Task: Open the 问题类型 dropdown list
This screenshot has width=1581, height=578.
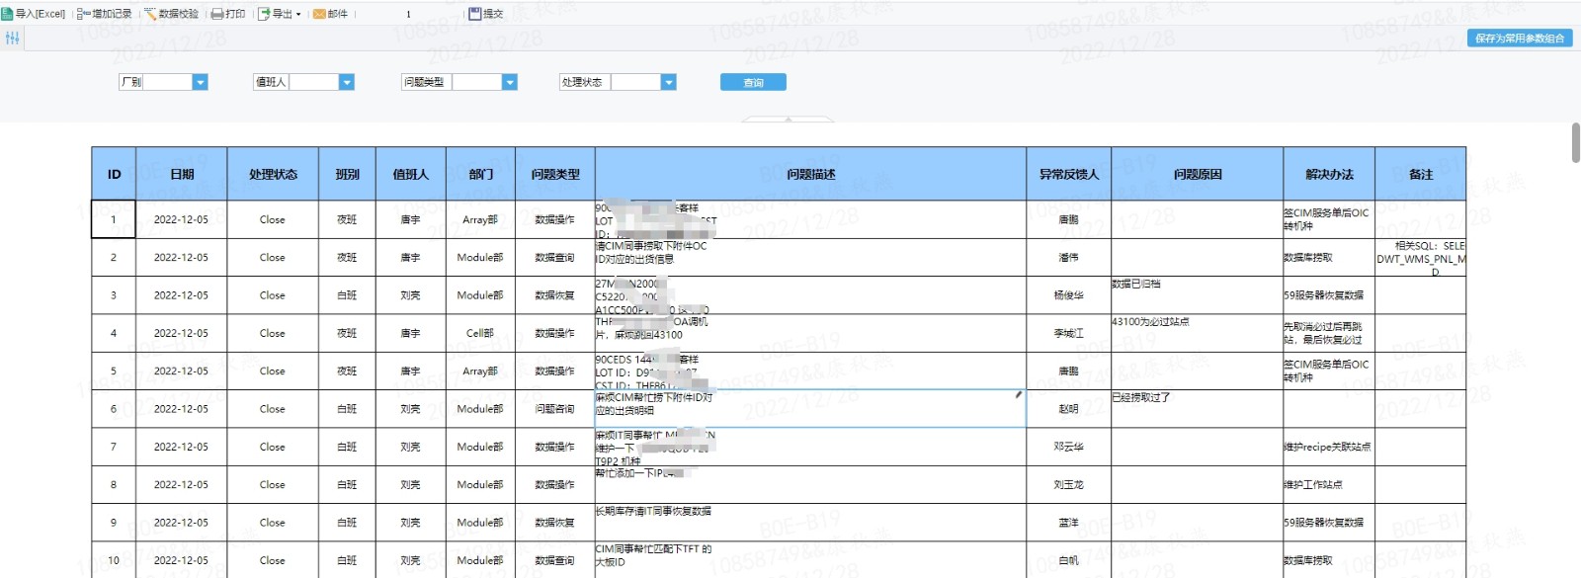Action: (510, 82)
